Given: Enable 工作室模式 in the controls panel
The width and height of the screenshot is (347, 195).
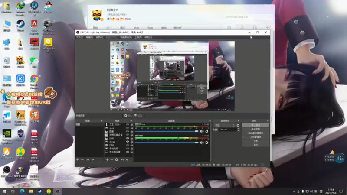Looking at the screenshot, I should (255, 137).
